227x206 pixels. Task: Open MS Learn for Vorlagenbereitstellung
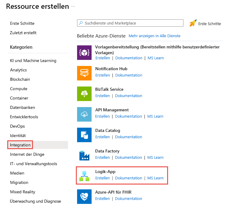[x=156, y=58]
